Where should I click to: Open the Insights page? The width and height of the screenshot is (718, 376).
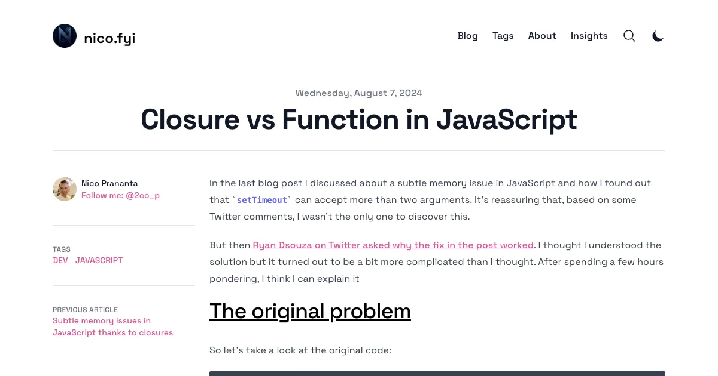point(589,36)
